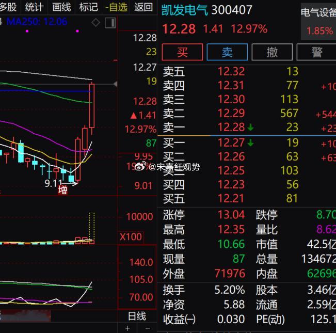Image resolution: width=336 pixels, height=333 pixels.
Task: Select 买五 price 12.21
Action: tap(231, 198)
